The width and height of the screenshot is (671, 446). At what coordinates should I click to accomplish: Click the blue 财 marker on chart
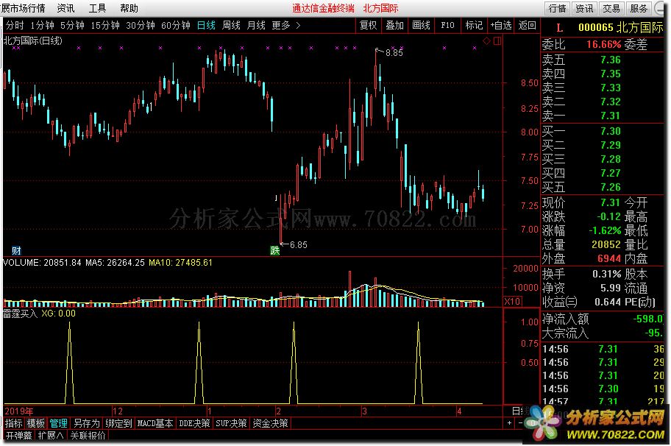[x=16, y=250]
